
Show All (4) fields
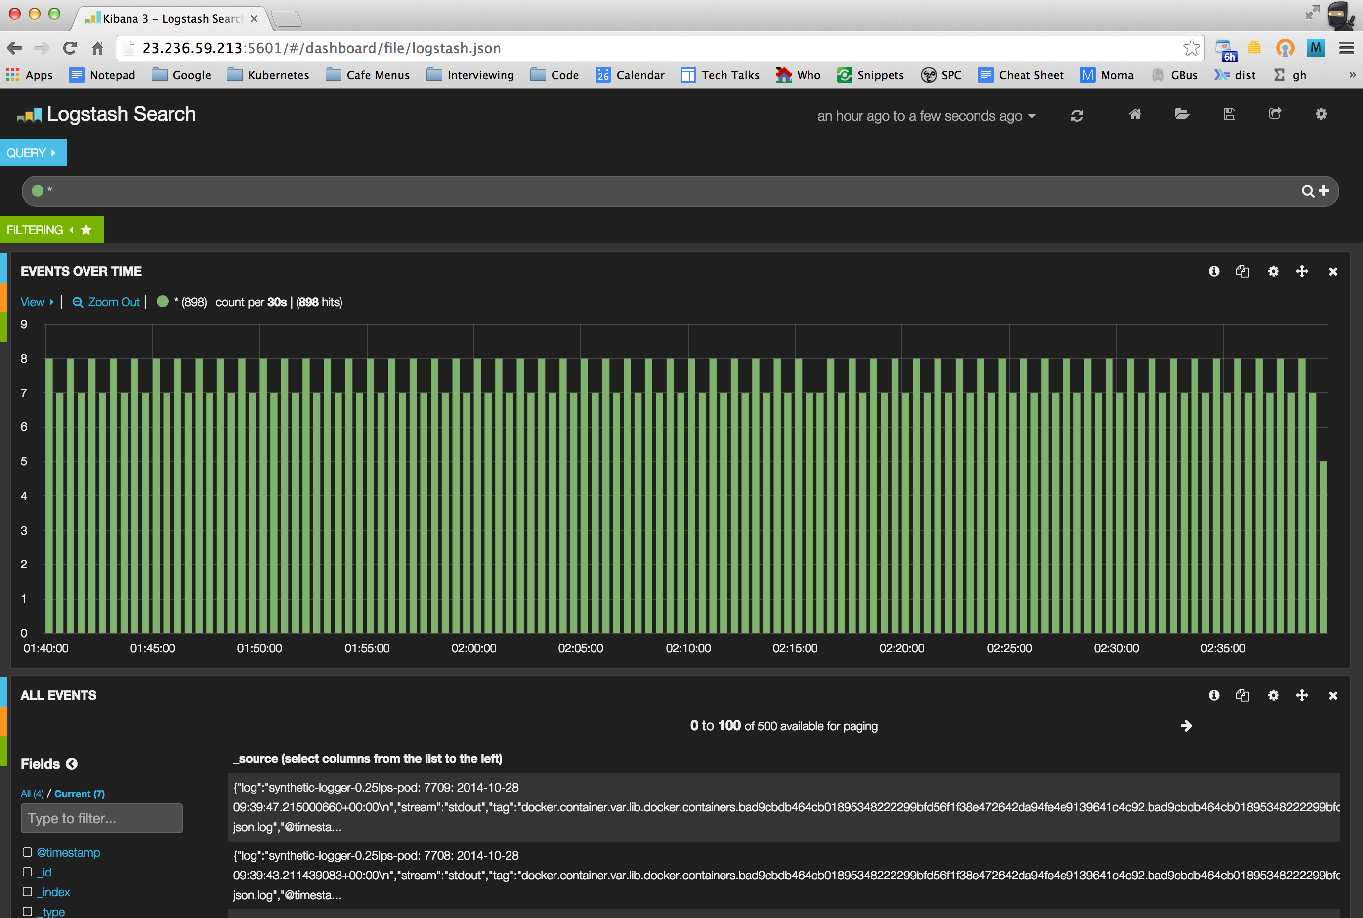pos(32,794)
